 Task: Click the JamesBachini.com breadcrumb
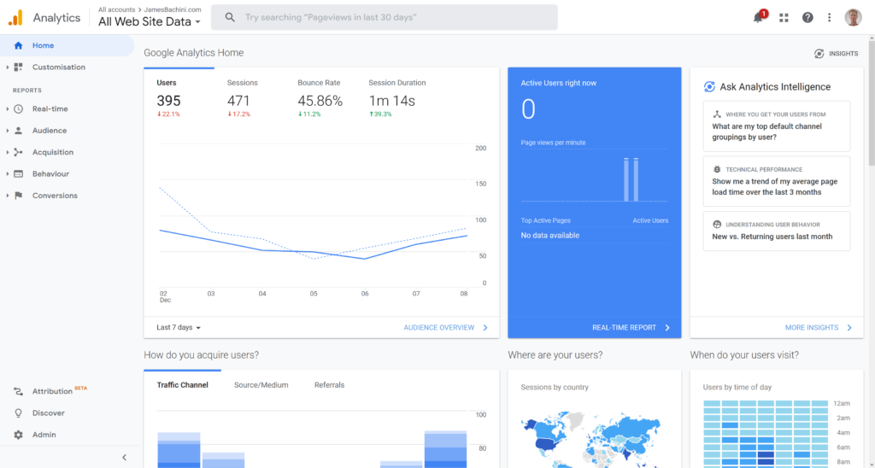click(x=173, y=9)
